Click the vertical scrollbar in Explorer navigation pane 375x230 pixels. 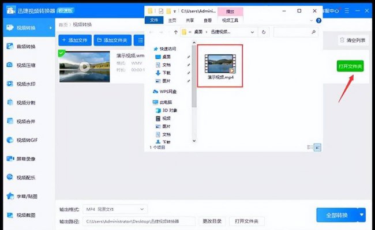pyautogui.click(x=194, y=77)
